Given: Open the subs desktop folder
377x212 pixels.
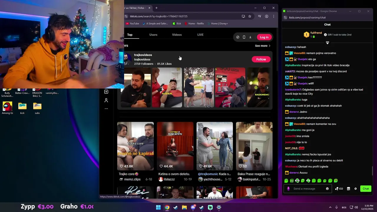Looking at the screenshot, I should tap(37, 108).
